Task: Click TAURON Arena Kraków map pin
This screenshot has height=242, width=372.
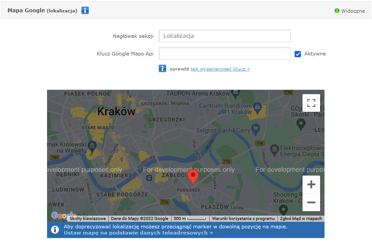Action: point(235,94)
